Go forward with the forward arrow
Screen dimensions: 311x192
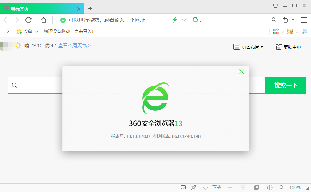tap(17, 20)
